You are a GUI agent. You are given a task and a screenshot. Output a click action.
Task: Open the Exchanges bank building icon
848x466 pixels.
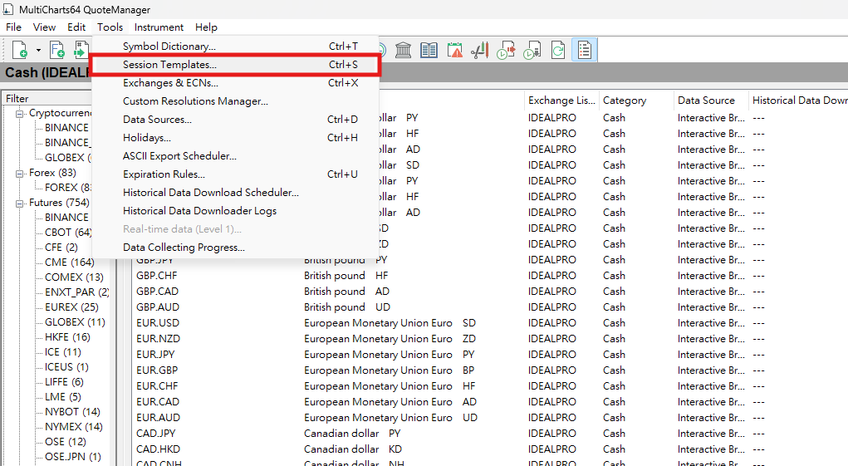[x=404, y=51]
